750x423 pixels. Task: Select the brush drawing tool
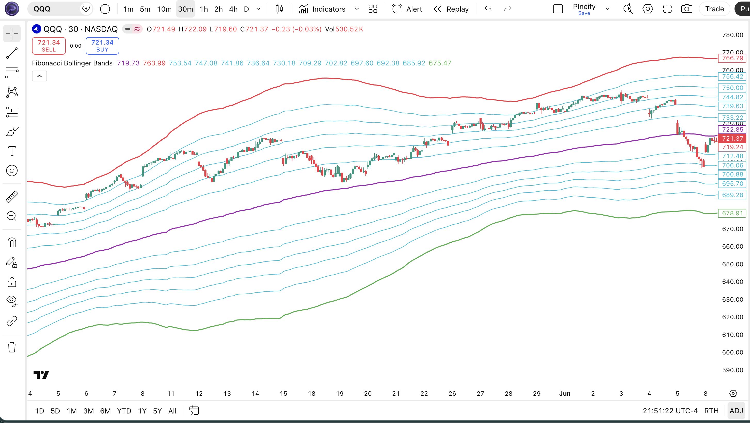(x=12, y=131)
